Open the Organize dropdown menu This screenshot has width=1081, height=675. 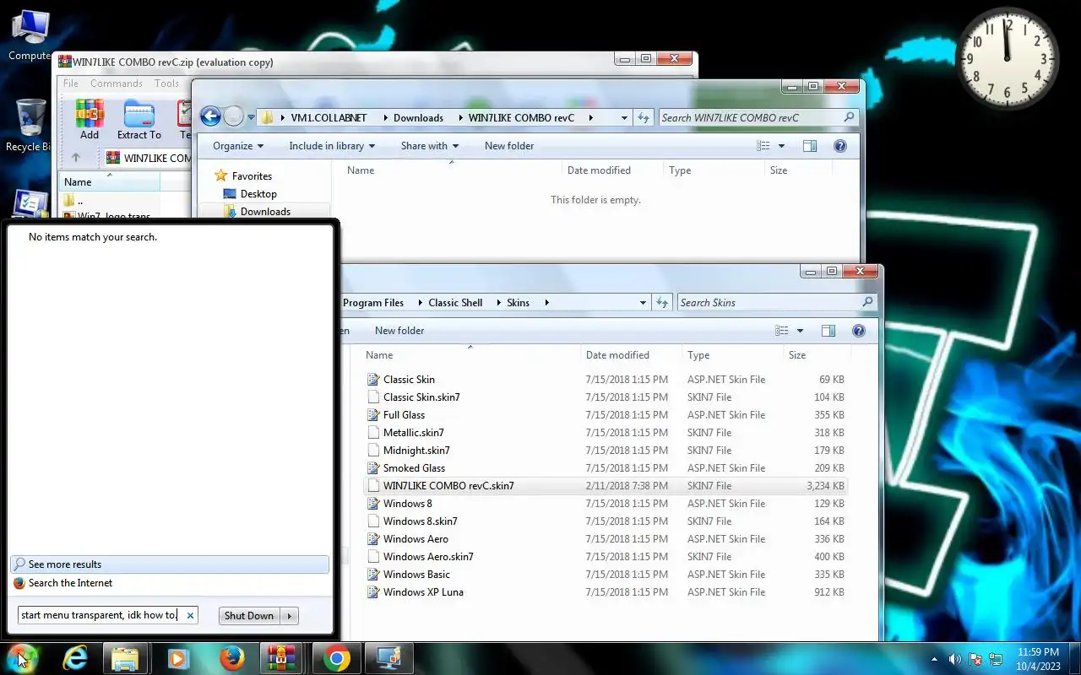click(x=238, y=146)
